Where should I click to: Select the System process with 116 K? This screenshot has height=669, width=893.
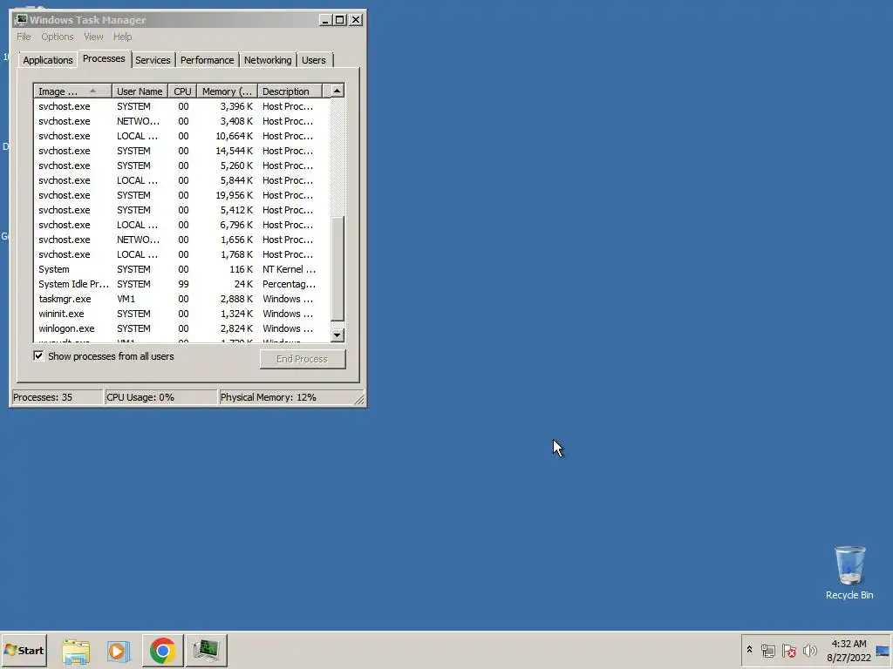(x=182, y=269)
